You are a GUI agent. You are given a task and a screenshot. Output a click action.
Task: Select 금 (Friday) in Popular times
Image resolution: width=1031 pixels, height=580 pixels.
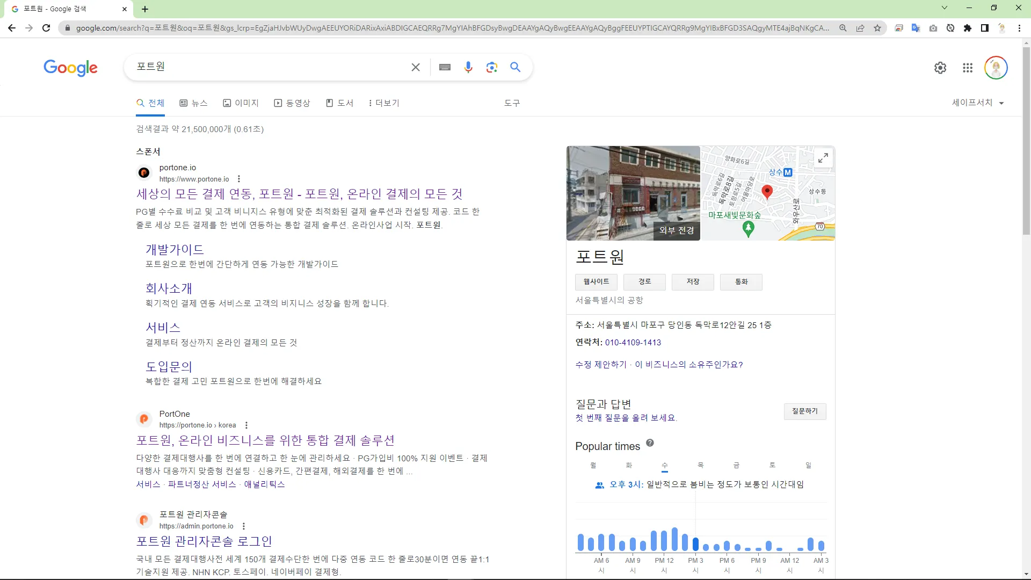click(x=736, y=465)
